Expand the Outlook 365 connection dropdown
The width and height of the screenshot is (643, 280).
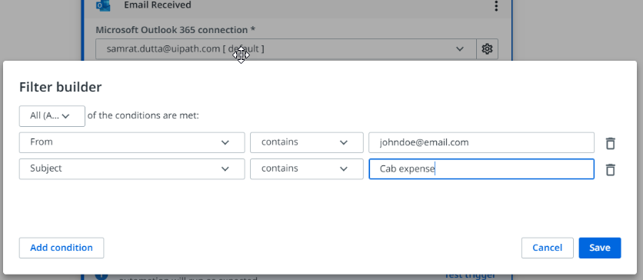(x=286, y=49)
